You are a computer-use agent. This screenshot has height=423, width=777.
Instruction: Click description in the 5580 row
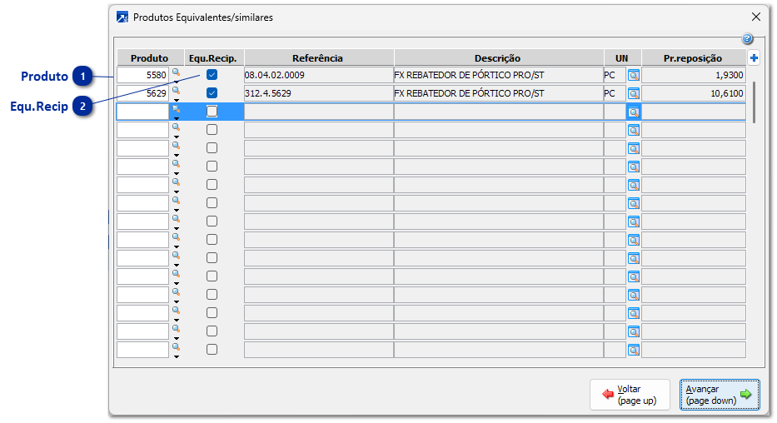click(499, 75)
